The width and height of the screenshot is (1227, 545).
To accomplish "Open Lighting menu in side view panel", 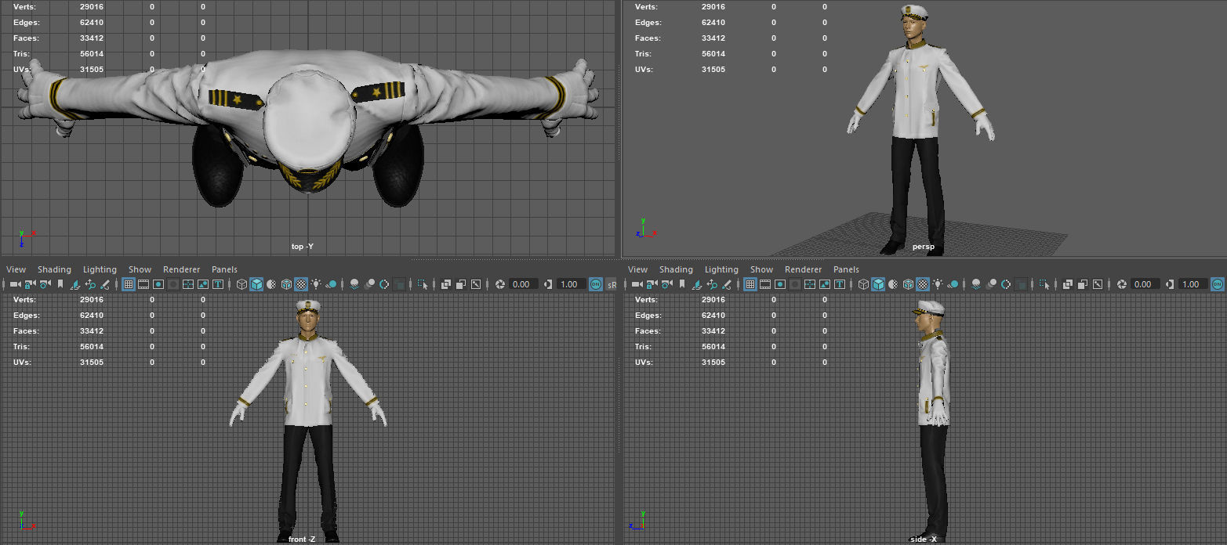I will tap(721, 269).
